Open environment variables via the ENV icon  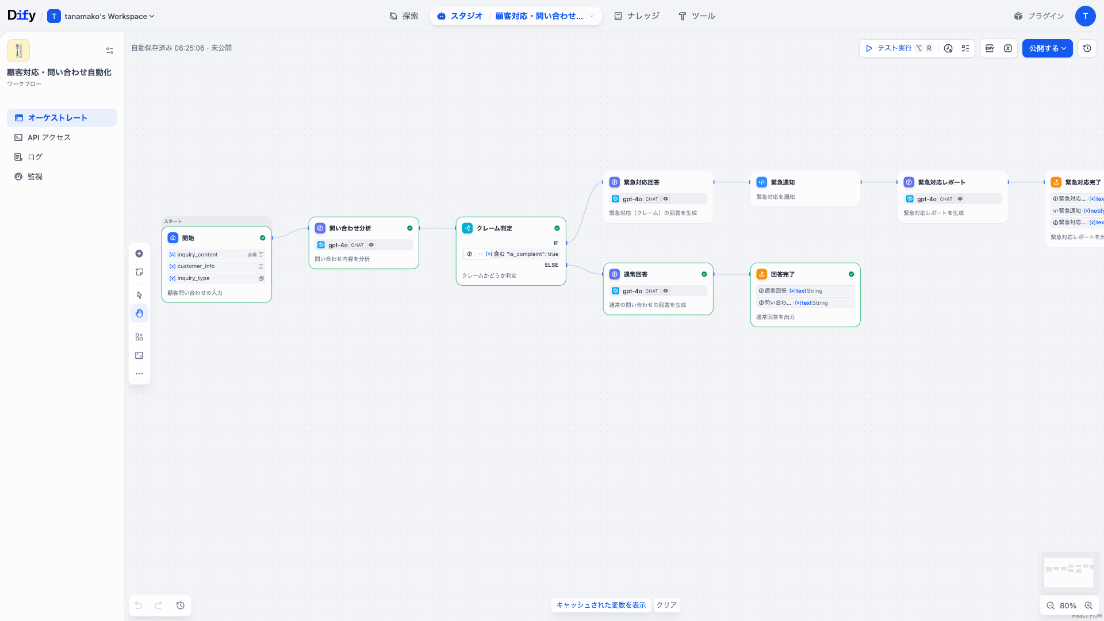click(989, 48)
